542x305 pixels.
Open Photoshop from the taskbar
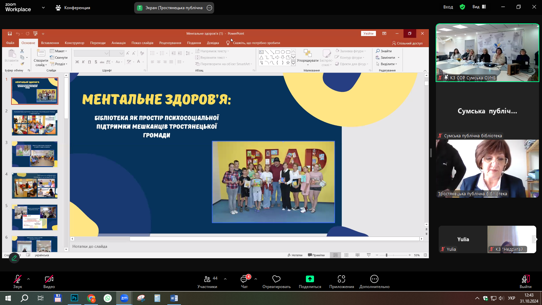point(74,298)
